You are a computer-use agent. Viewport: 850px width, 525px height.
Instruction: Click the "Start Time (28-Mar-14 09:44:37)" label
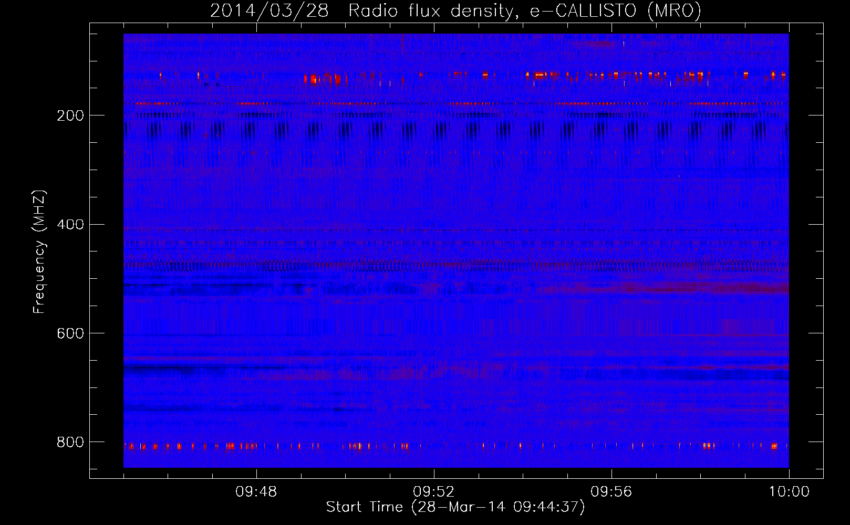[x=455, y=507]
